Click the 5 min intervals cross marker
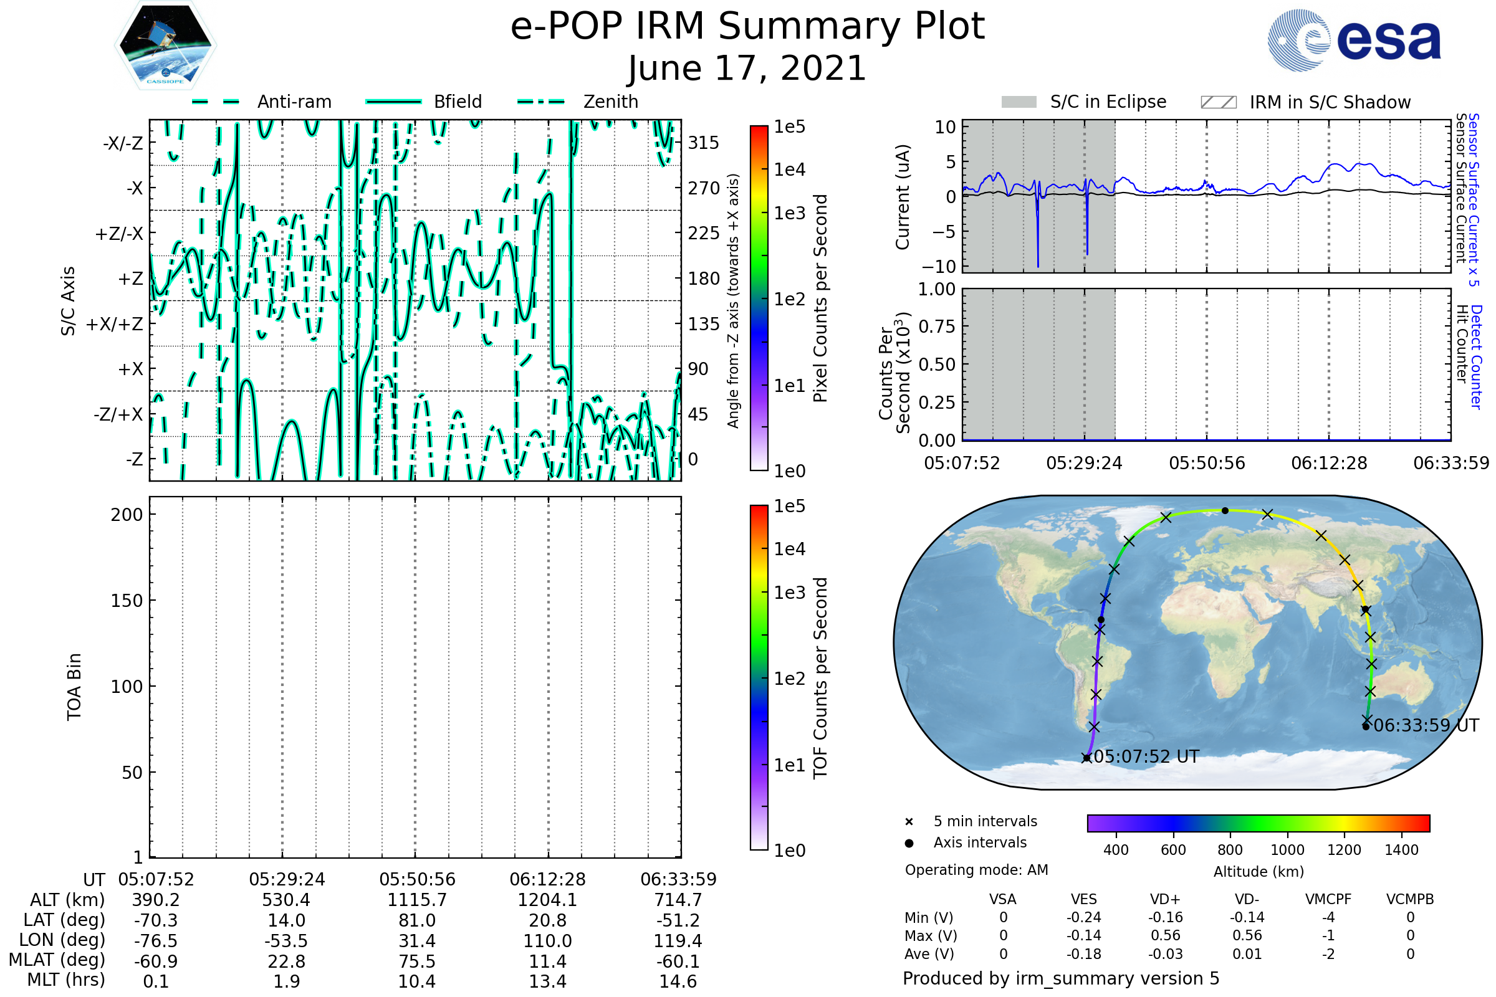Image resolution: width=1496 pixels, height=997 pixels. coord(909,822)
